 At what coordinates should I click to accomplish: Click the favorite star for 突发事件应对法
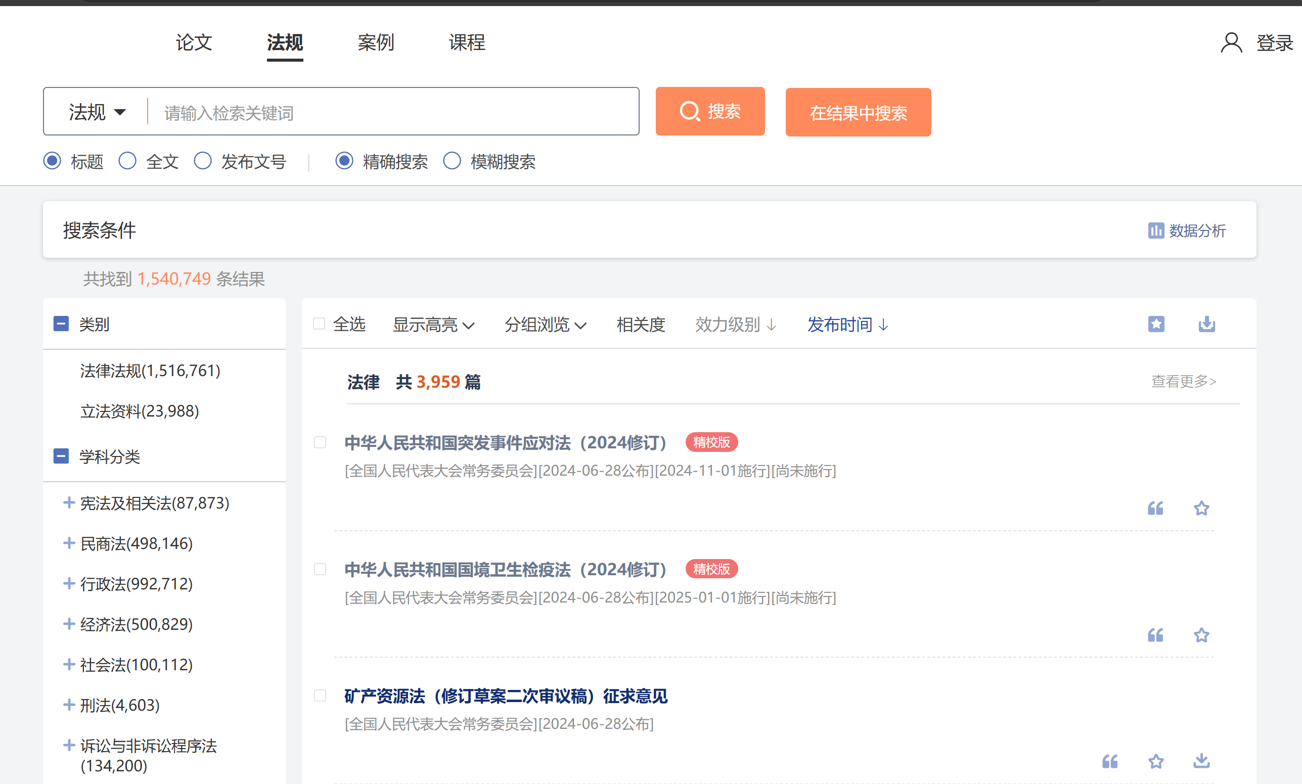(1201, 508)
